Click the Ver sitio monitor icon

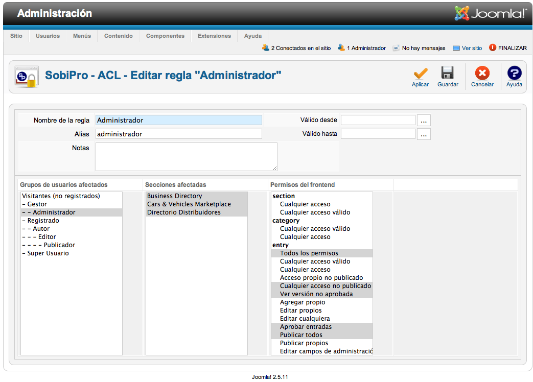click(456, 48)
